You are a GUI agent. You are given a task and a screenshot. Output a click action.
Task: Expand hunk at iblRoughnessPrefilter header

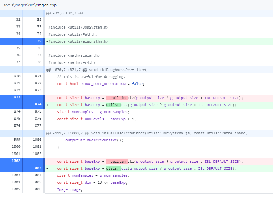97,70
